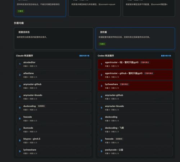Click anyrouter-linuxdo in the Claude list
The width and height of the screenshot is (180, 162).
(x=54, y=97)
